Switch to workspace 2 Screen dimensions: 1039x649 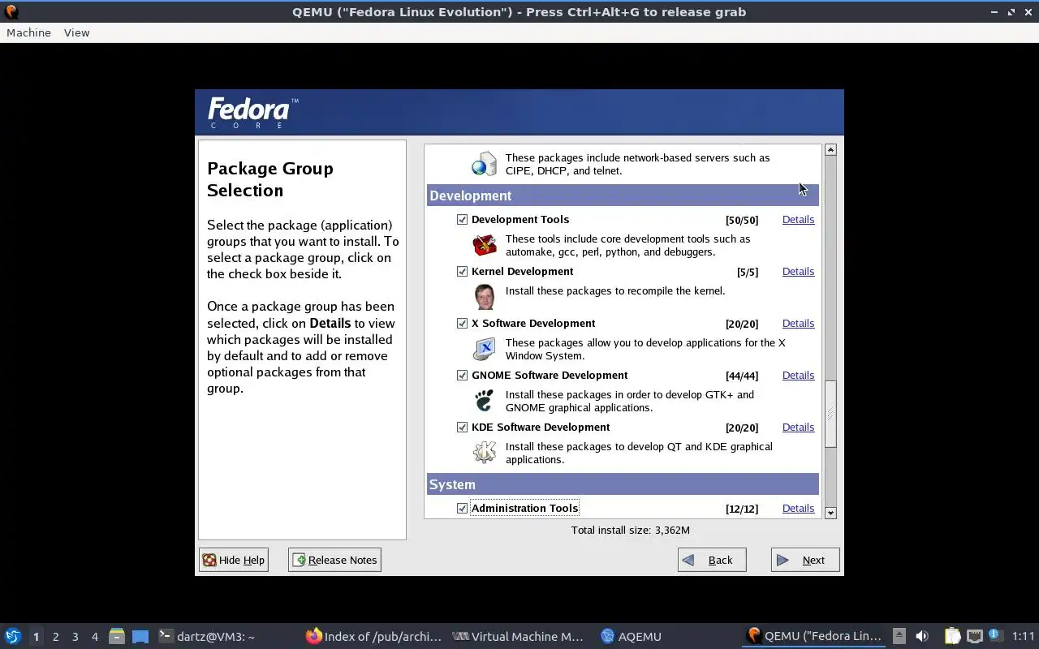[x=55, y=637]
